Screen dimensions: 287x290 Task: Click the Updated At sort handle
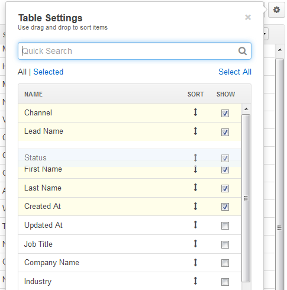click(195, 225)
